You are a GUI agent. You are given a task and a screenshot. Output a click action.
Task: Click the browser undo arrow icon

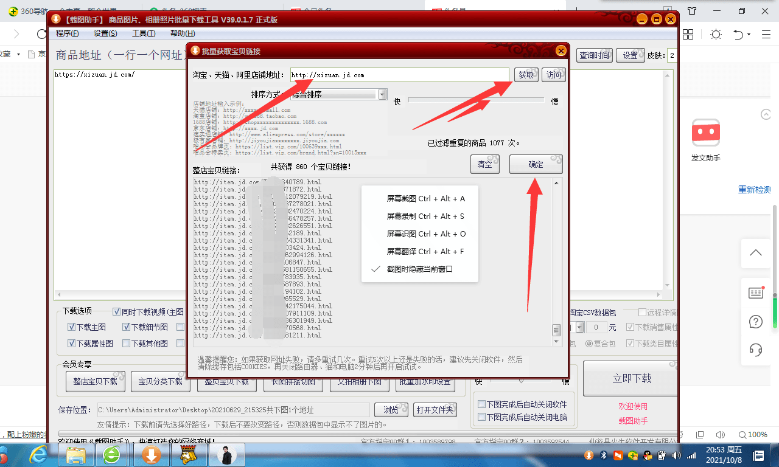pos(738,34)
